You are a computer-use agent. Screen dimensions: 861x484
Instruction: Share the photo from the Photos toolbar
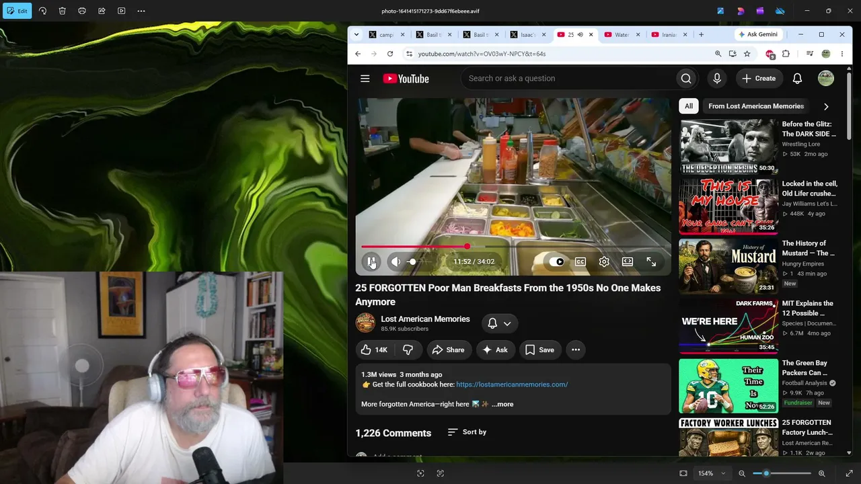coord(102,11)
